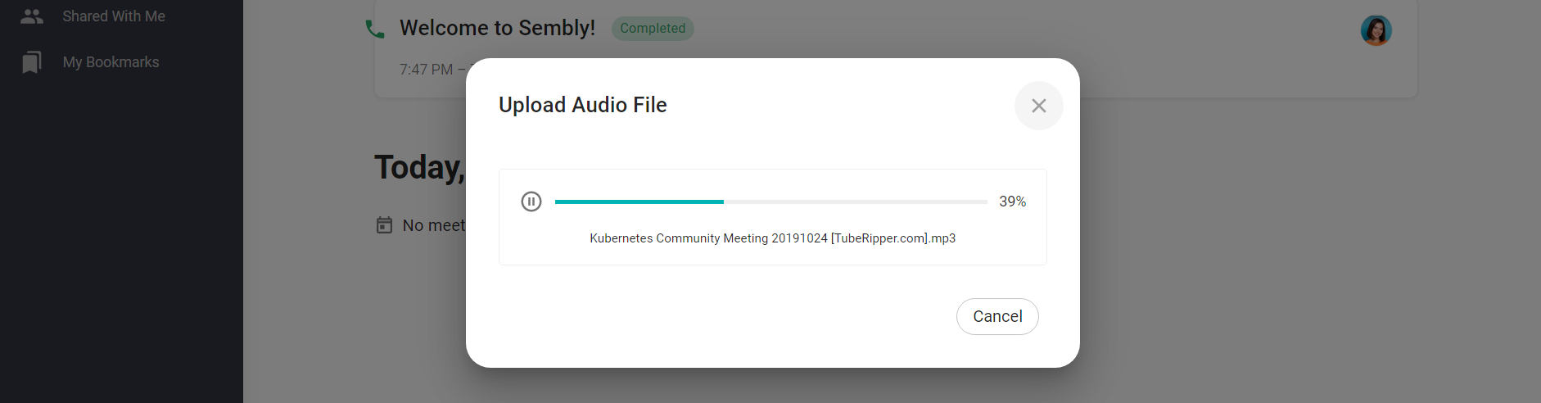
Task: Click the Upload Audio File heading
Action: 583,105
